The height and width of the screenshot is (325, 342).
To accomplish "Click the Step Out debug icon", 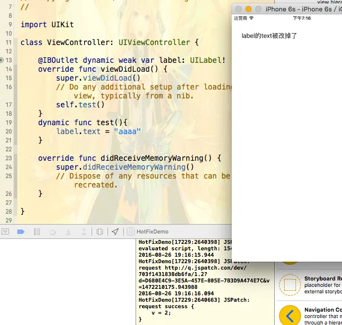I will [84, 232].
